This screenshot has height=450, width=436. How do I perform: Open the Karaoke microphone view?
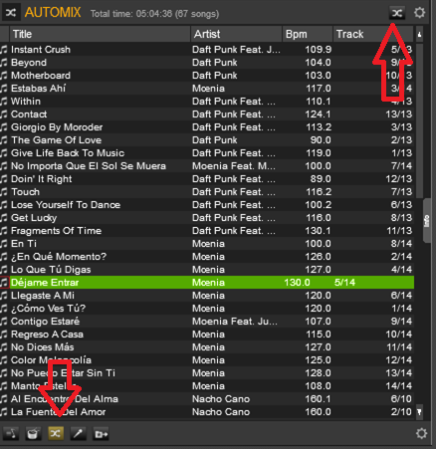pos(79,434)
